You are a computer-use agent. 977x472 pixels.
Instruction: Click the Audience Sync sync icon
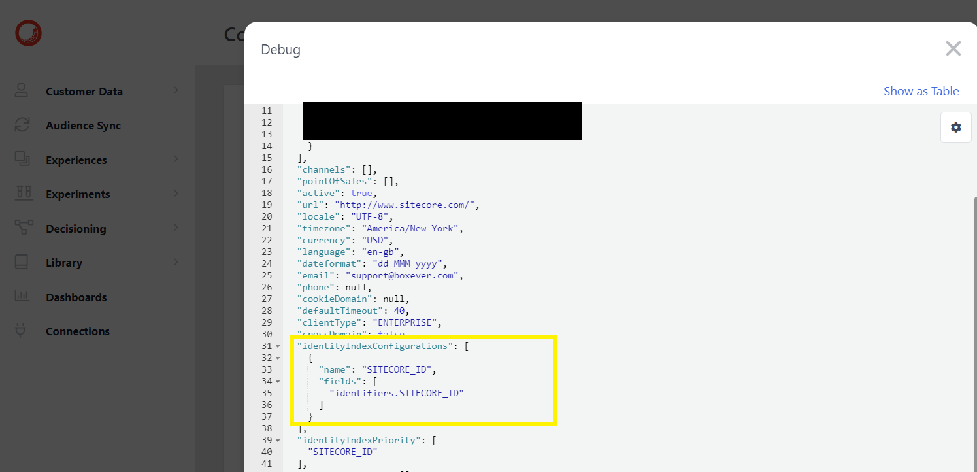tap(22, 125)
